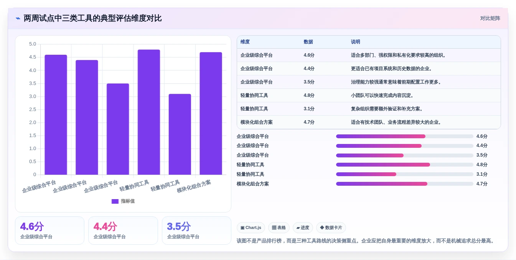Viewport: 516px width, 260px height.
Task: Click the progress bar labeled 3.1分
Action: tap(405, 174)
